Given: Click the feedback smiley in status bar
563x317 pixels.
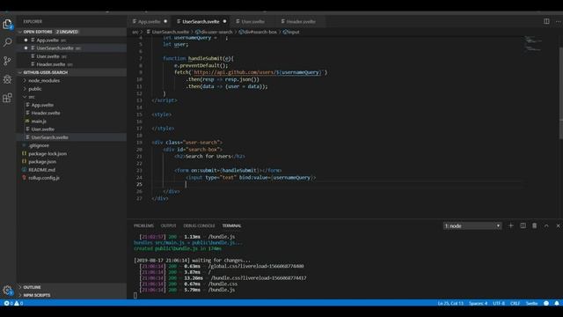Looking at the screenshot, I should pos(546,303).
